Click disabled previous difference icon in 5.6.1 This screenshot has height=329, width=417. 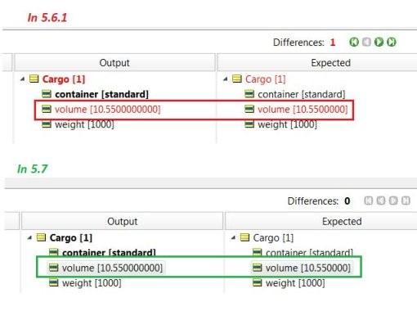pos(366,42)
